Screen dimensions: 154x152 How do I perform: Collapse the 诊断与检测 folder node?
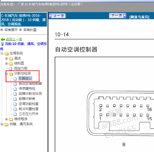pyautogui.click(x=7, y=74)
